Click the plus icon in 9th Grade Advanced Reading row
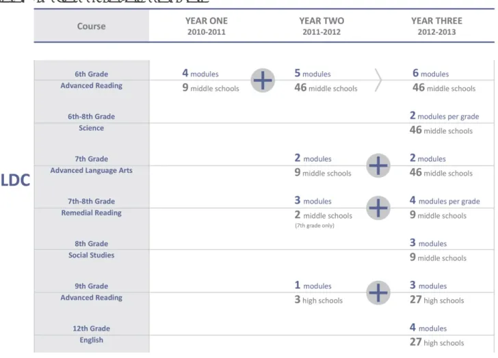Viewport: 498px width, 358px height. (378, 292)
